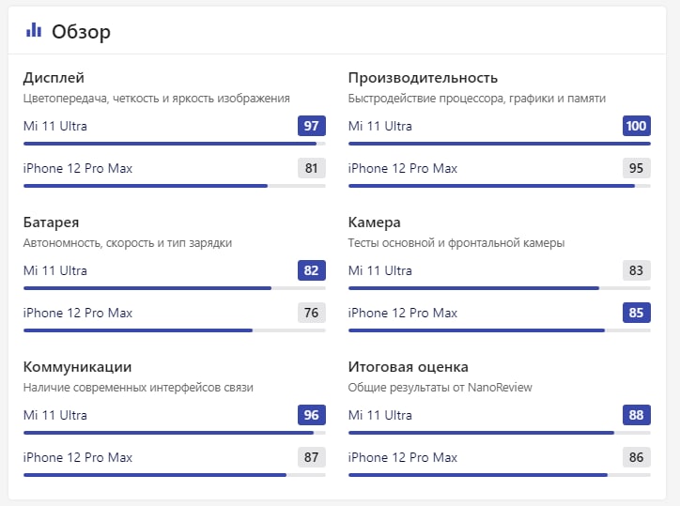Click the 76 battery score badge
The image size is (680, 506).
coord(312,313)
